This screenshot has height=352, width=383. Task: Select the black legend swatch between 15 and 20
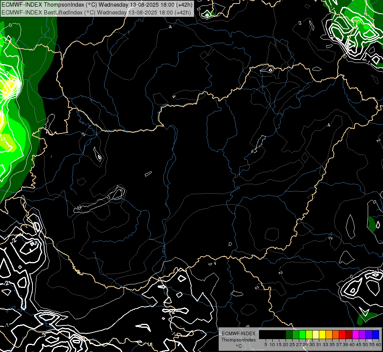tap(282, 334)
